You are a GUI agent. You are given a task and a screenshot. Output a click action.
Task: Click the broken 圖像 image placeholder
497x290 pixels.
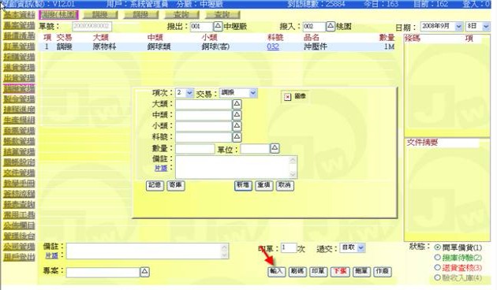coord(287,97)
